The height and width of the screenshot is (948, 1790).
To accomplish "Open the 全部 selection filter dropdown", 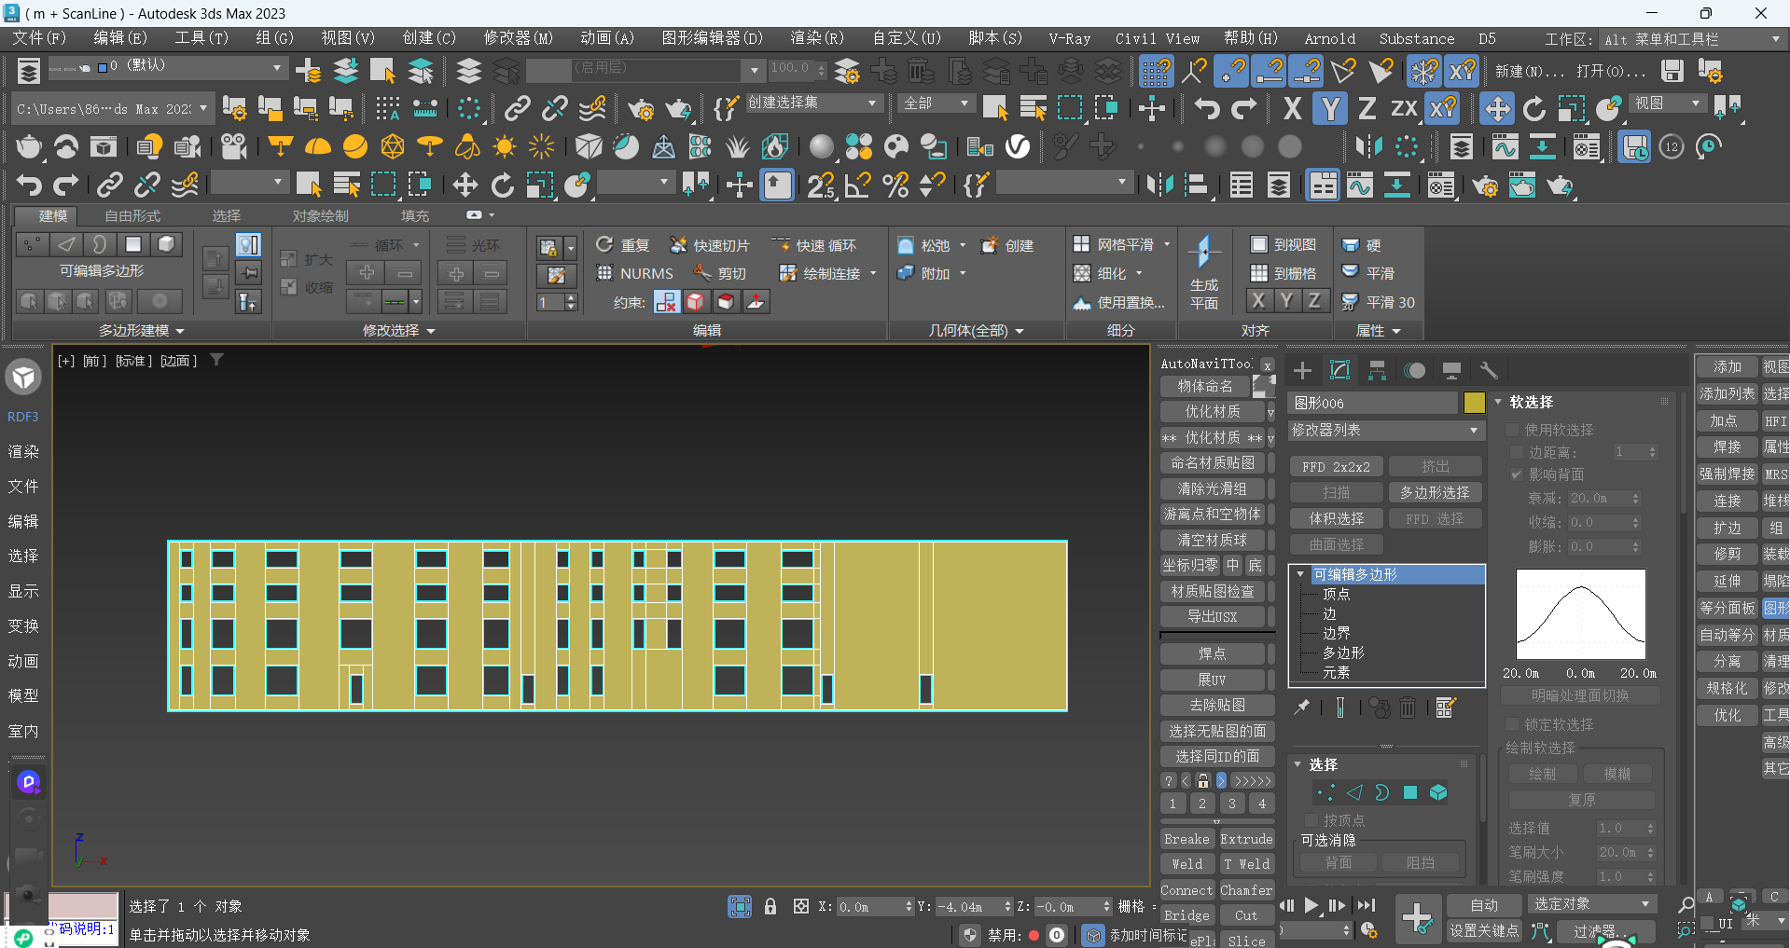I will (x=937, y=103).
